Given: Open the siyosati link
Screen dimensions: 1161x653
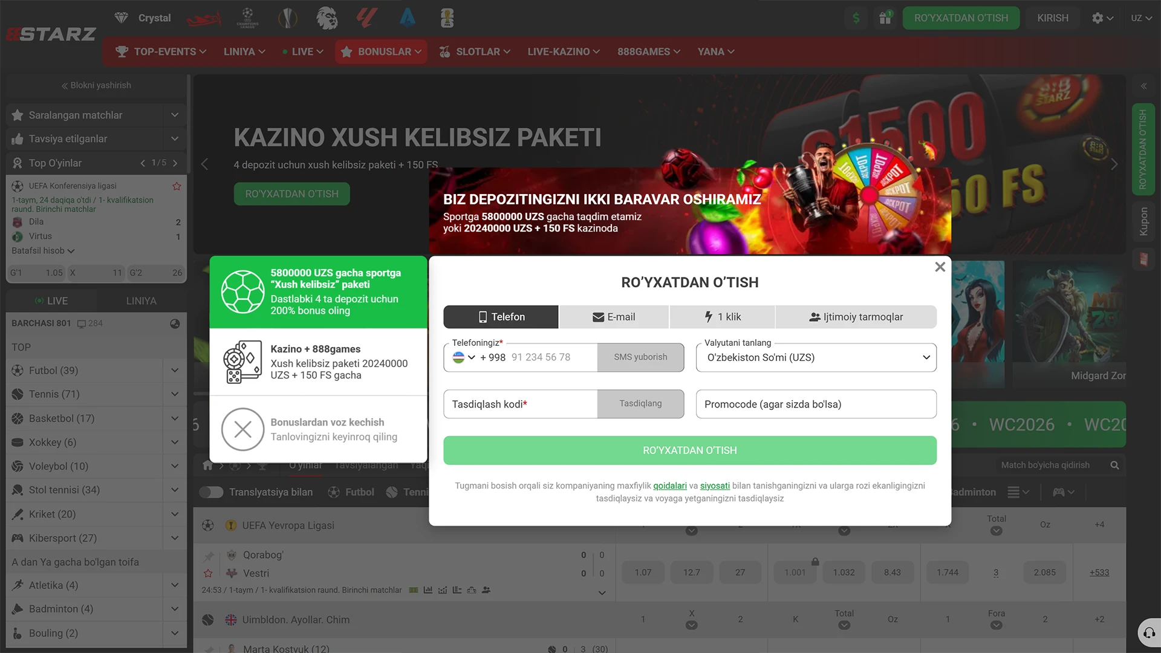Looking at the screenshot, I should pos(715,486).
